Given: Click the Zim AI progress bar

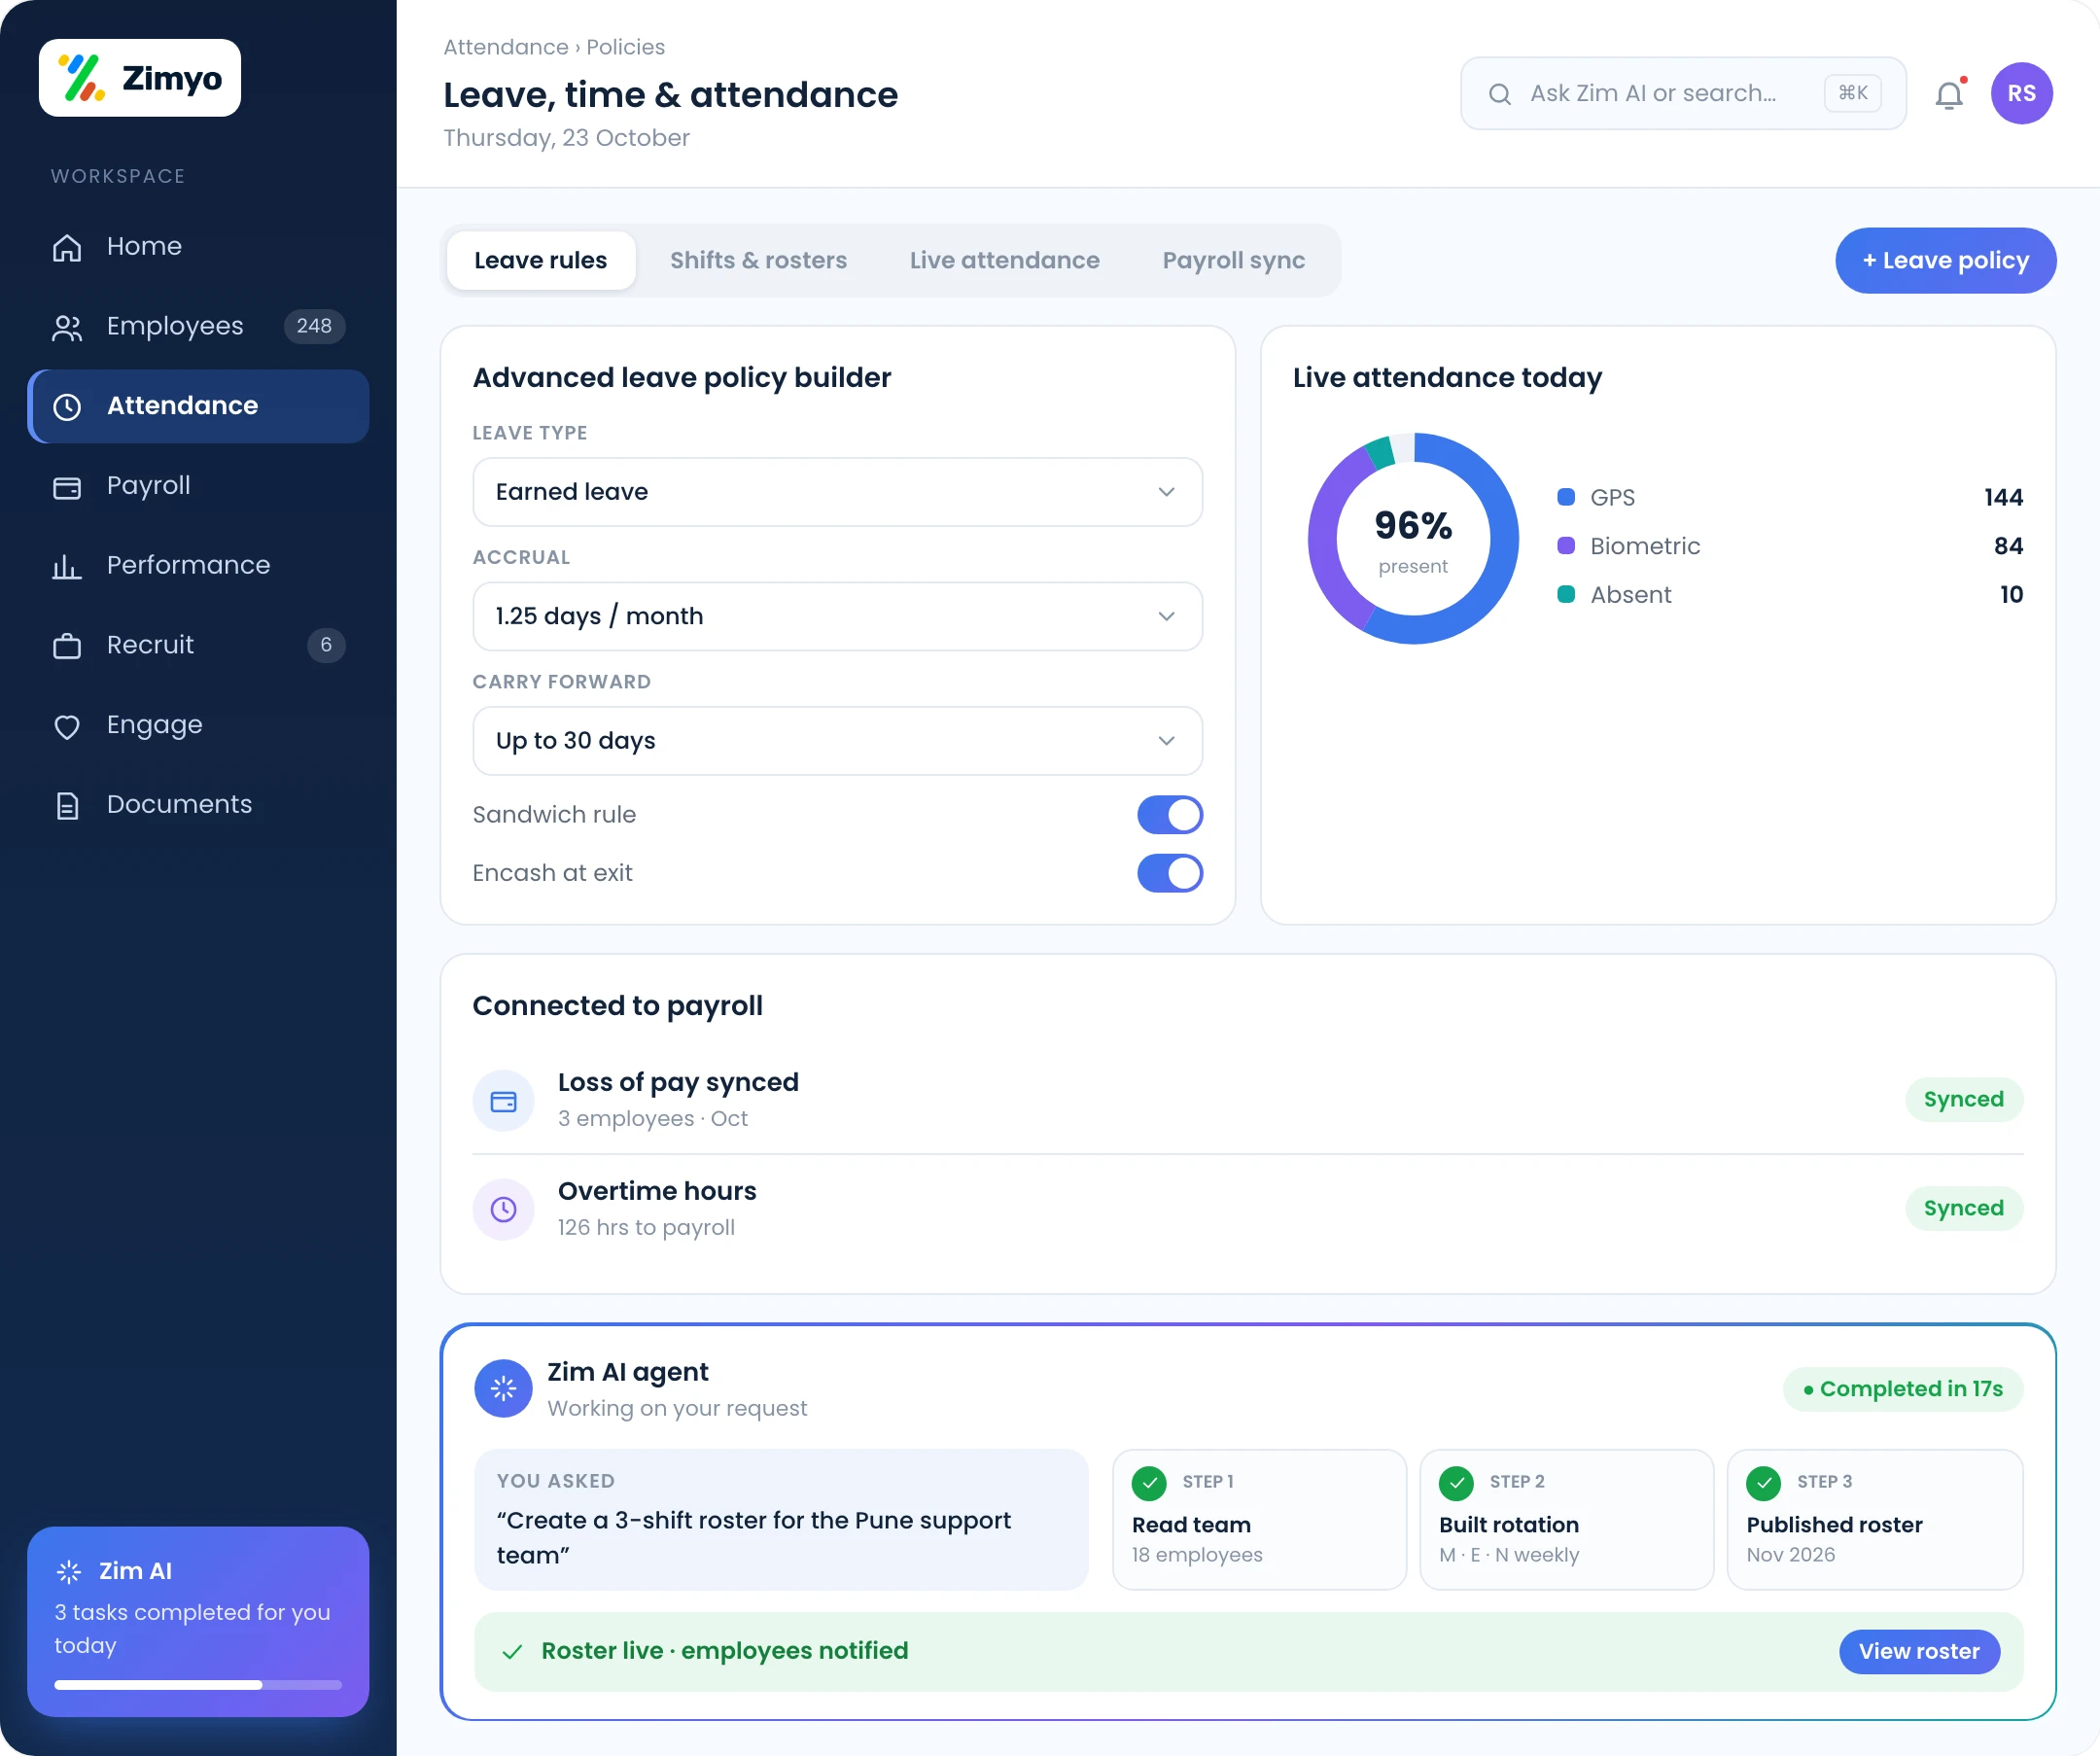Looking at the screenshot, I should tap(198, 1686).
